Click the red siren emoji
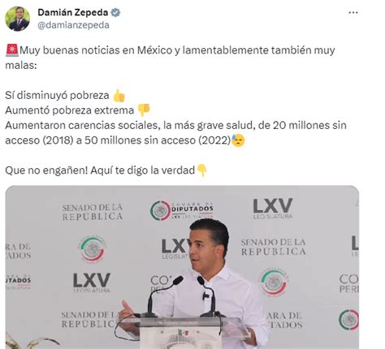This screenshot has width=385, height=349. [x=12, y=50]
